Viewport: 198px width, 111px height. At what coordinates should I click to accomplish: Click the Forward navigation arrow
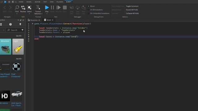click(10, 7)
